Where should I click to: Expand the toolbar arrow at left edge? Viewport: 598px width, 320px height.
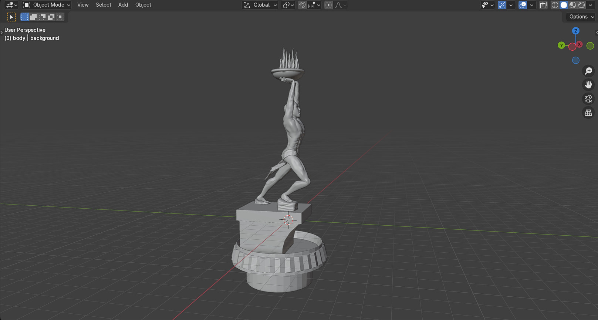coord(1,33)
